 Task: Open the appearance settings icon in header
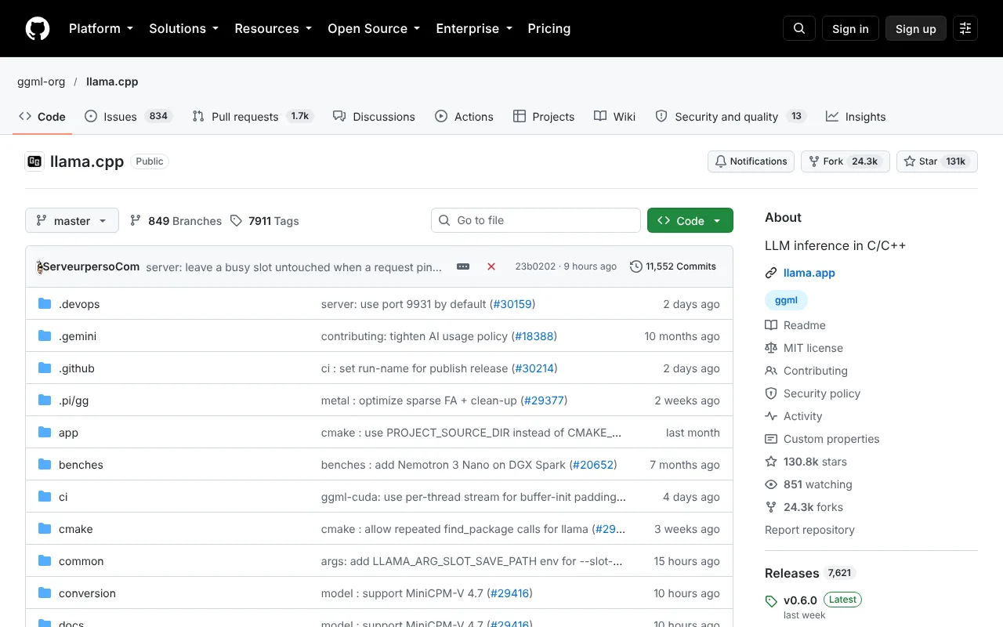tap(965, 28)
